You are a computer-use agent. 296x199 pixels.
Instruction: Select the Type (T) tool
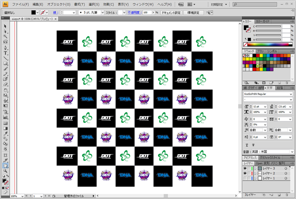(x=5, y=53)
